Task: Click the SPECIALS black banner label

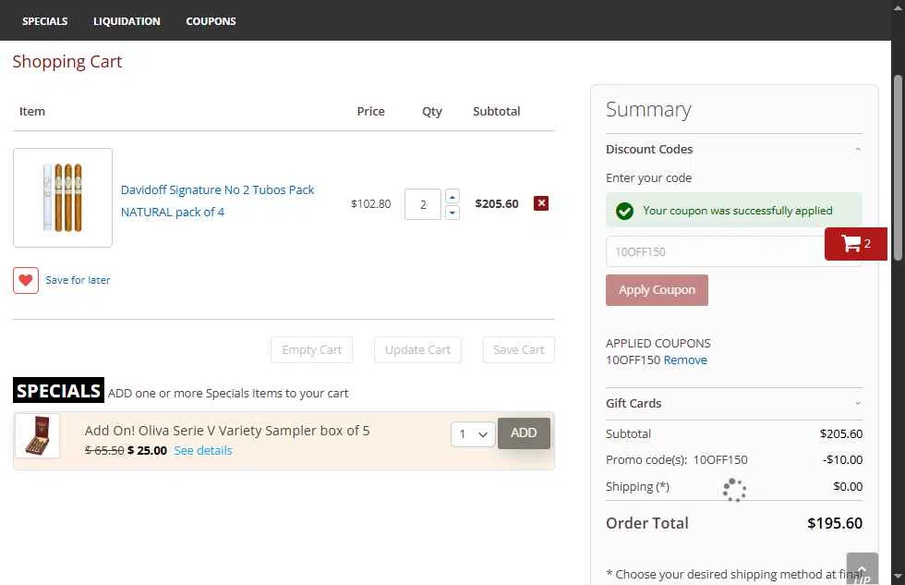Action: [x=58, y=390]
